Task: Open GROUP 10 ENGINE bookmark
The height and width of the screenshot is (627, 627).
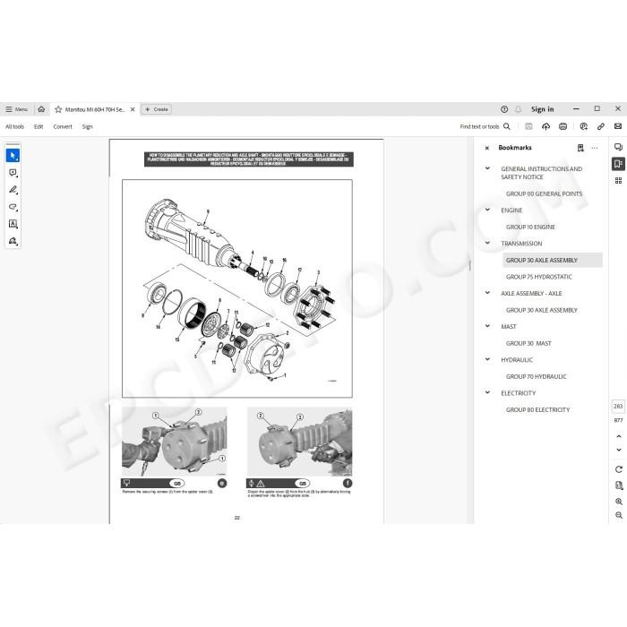Action: 530,227
